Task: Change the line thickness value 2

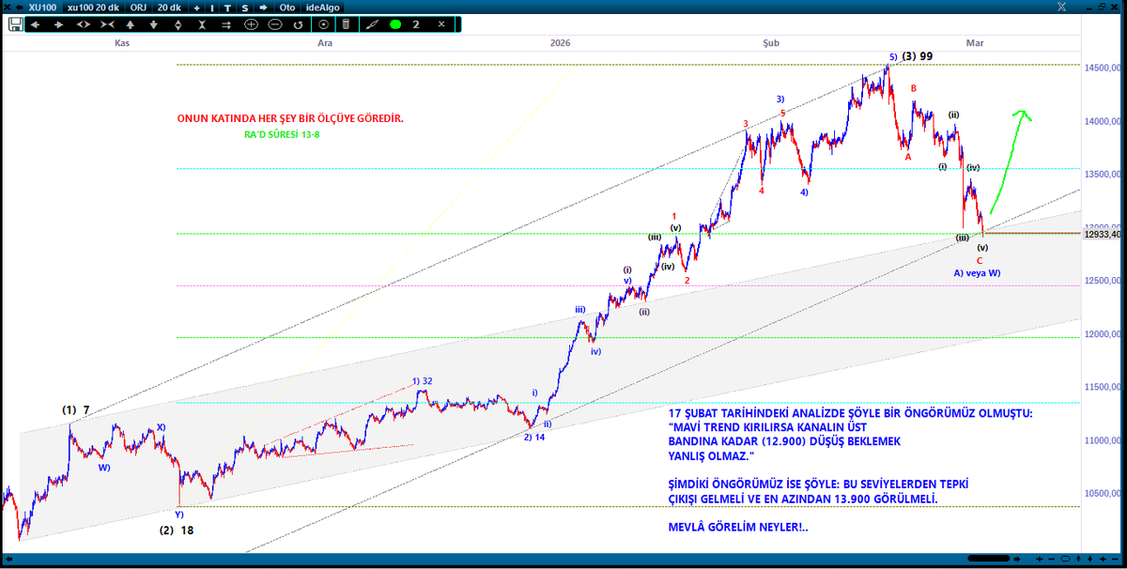Action: 416,24
